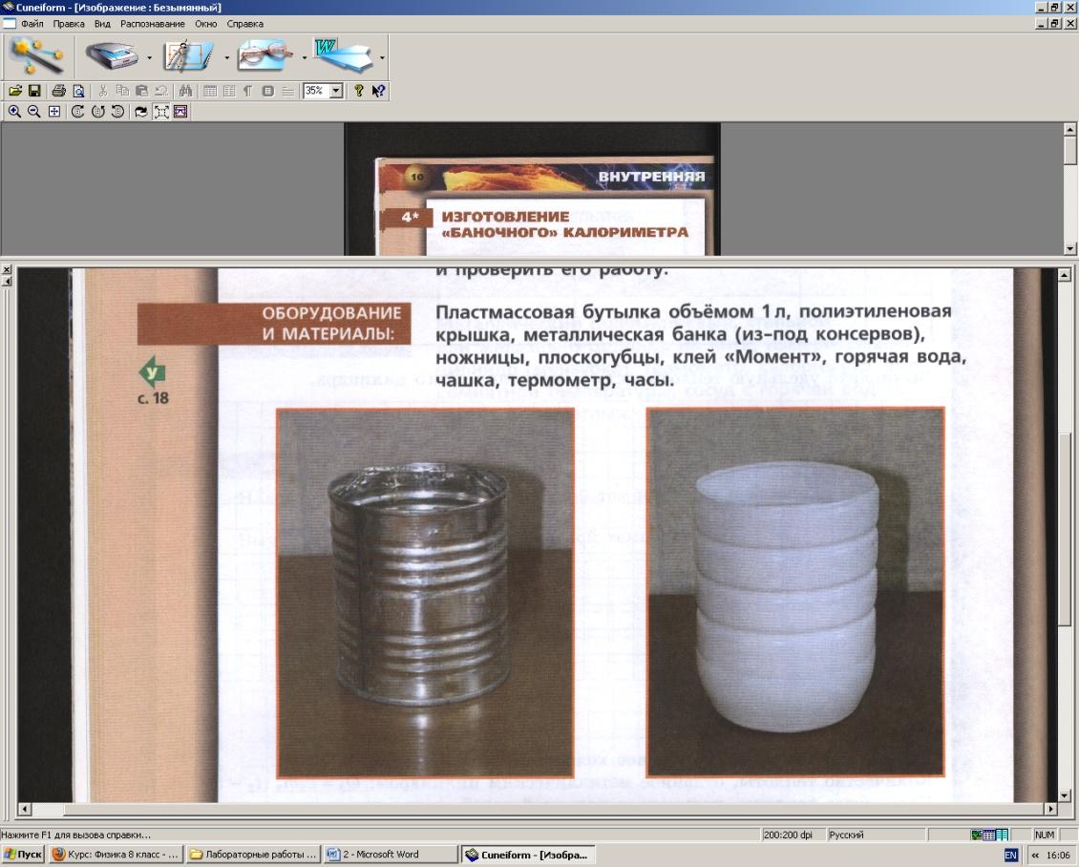The height and width of the screenshot is (867, 1079).
Task: Click the teal columns status bar icon
Action: (1002, 835)
